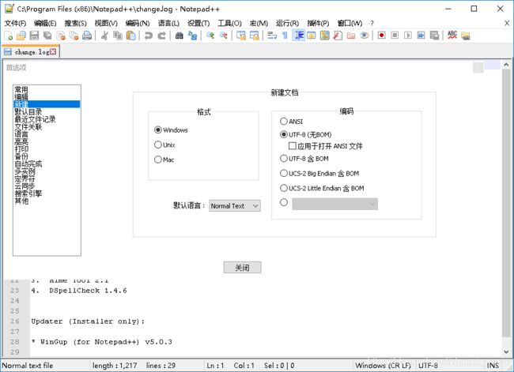Click the Paste clipboard icon
Screen dimensions: 514x372
pos(130,36)
